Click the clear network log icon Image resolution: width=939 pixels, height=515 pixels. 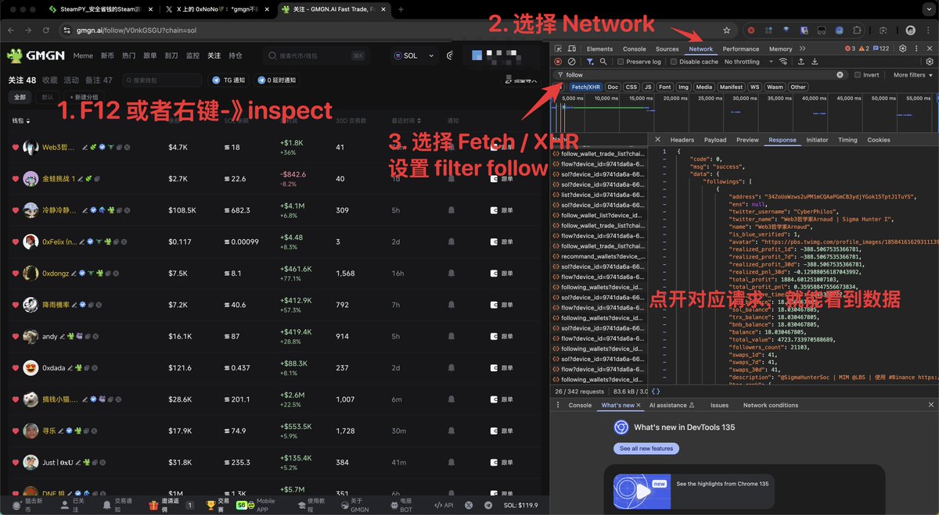(570, 62)
